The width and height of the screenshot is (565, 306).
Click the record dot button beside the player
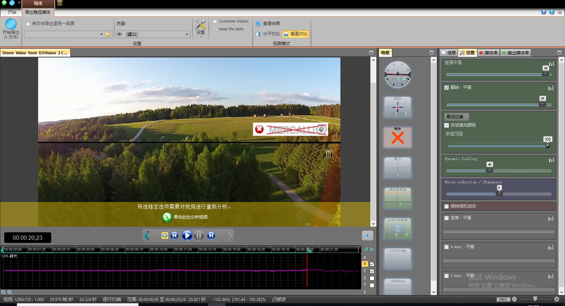[368, 235]
